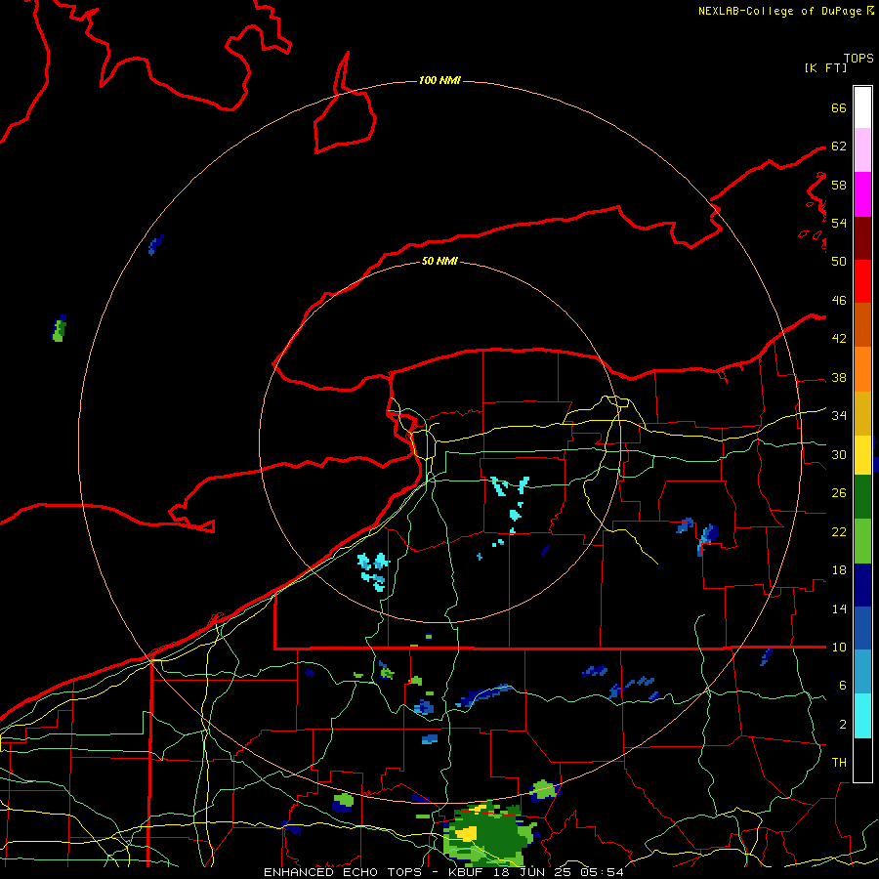Screen dimensions: 879x879
Task: Click the "ENHANCED ECHO TOPS" product title text
Action: 343,872
